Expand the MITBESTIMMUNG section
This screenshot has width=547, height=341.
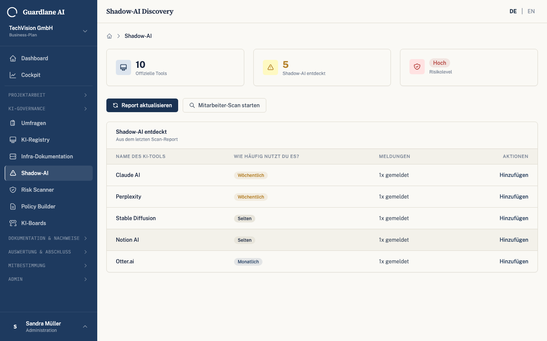click(49, 266)
